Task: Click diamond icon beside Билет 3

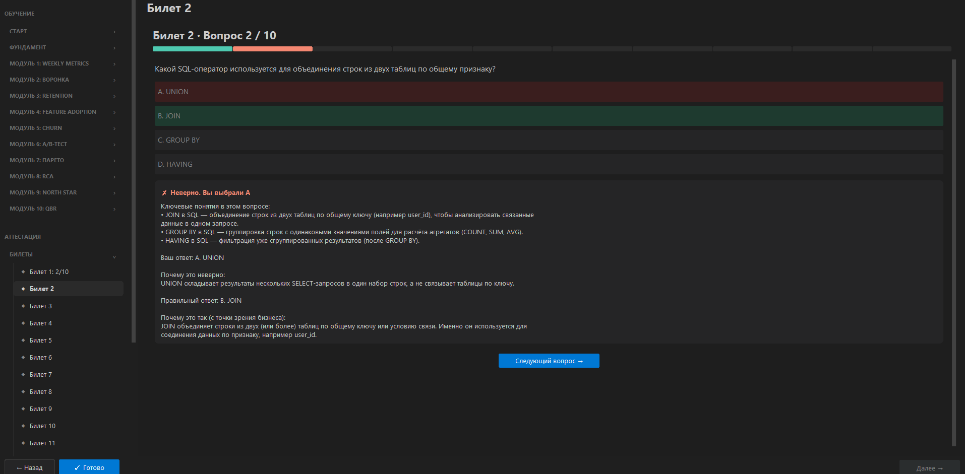Action: point(23,306)
